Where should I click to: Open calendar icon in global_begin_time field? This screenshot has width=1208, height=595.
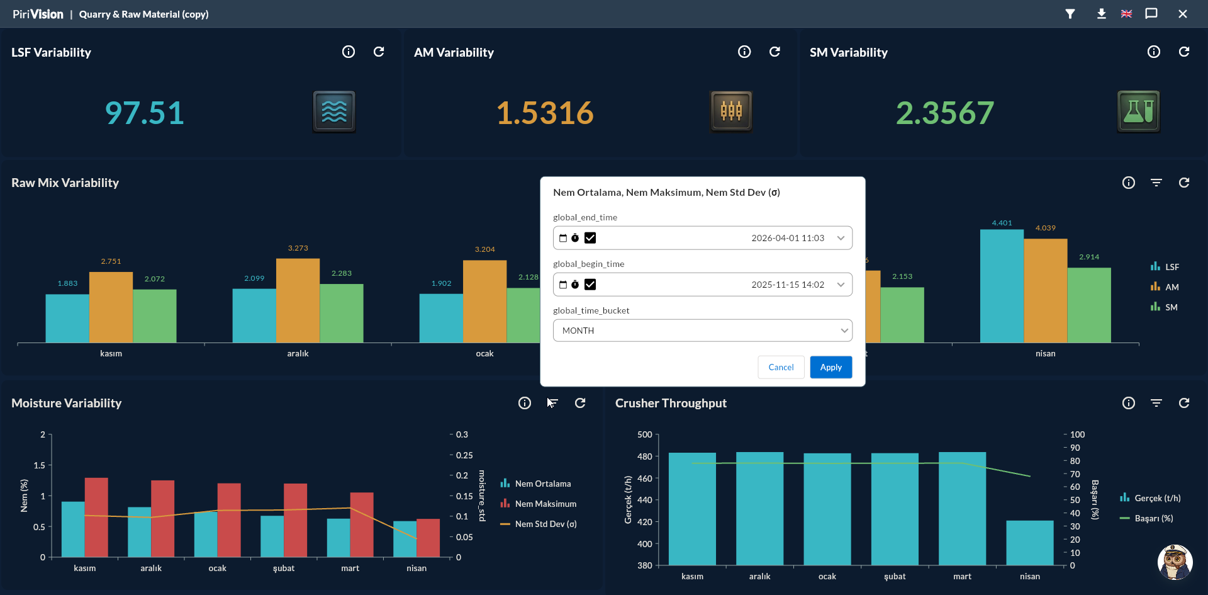pos(563,285)
